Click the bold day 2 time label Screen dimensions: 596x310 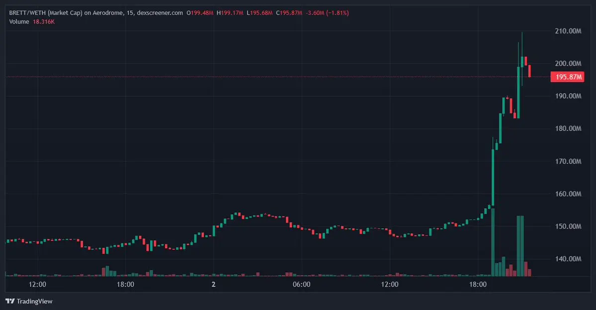coord(214,285)
